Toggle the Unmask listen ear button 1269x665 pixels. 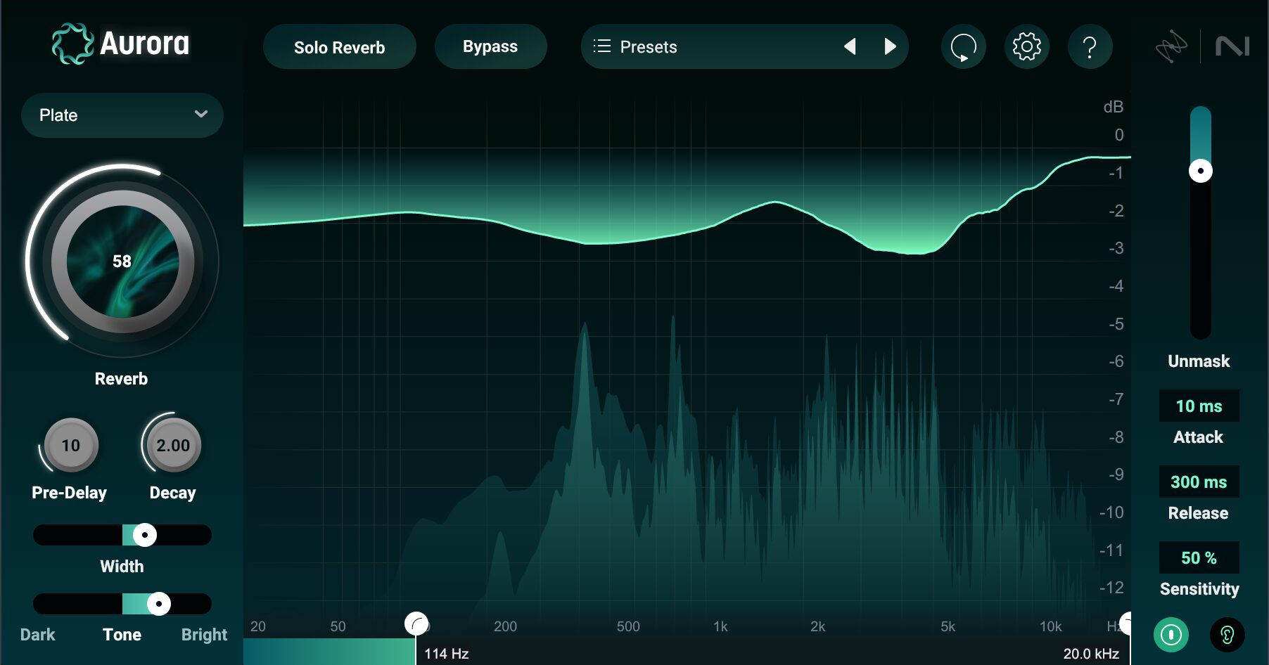coord(1227,635)
